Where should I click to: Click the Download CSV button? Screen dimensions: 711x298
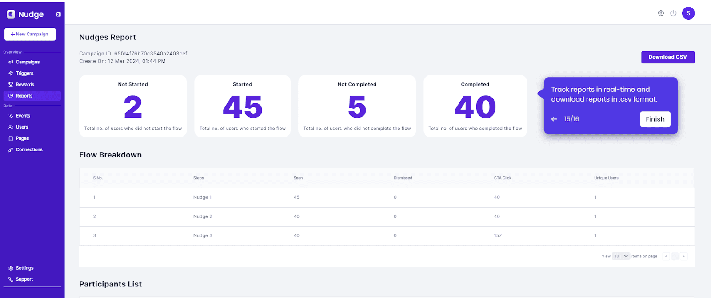[667, 57]
